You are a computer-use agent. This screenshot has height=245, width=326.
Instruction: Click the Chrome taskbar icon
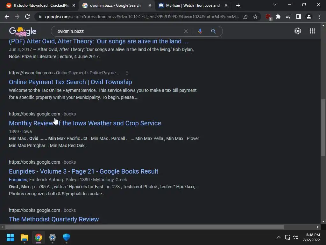pos(39,237)
